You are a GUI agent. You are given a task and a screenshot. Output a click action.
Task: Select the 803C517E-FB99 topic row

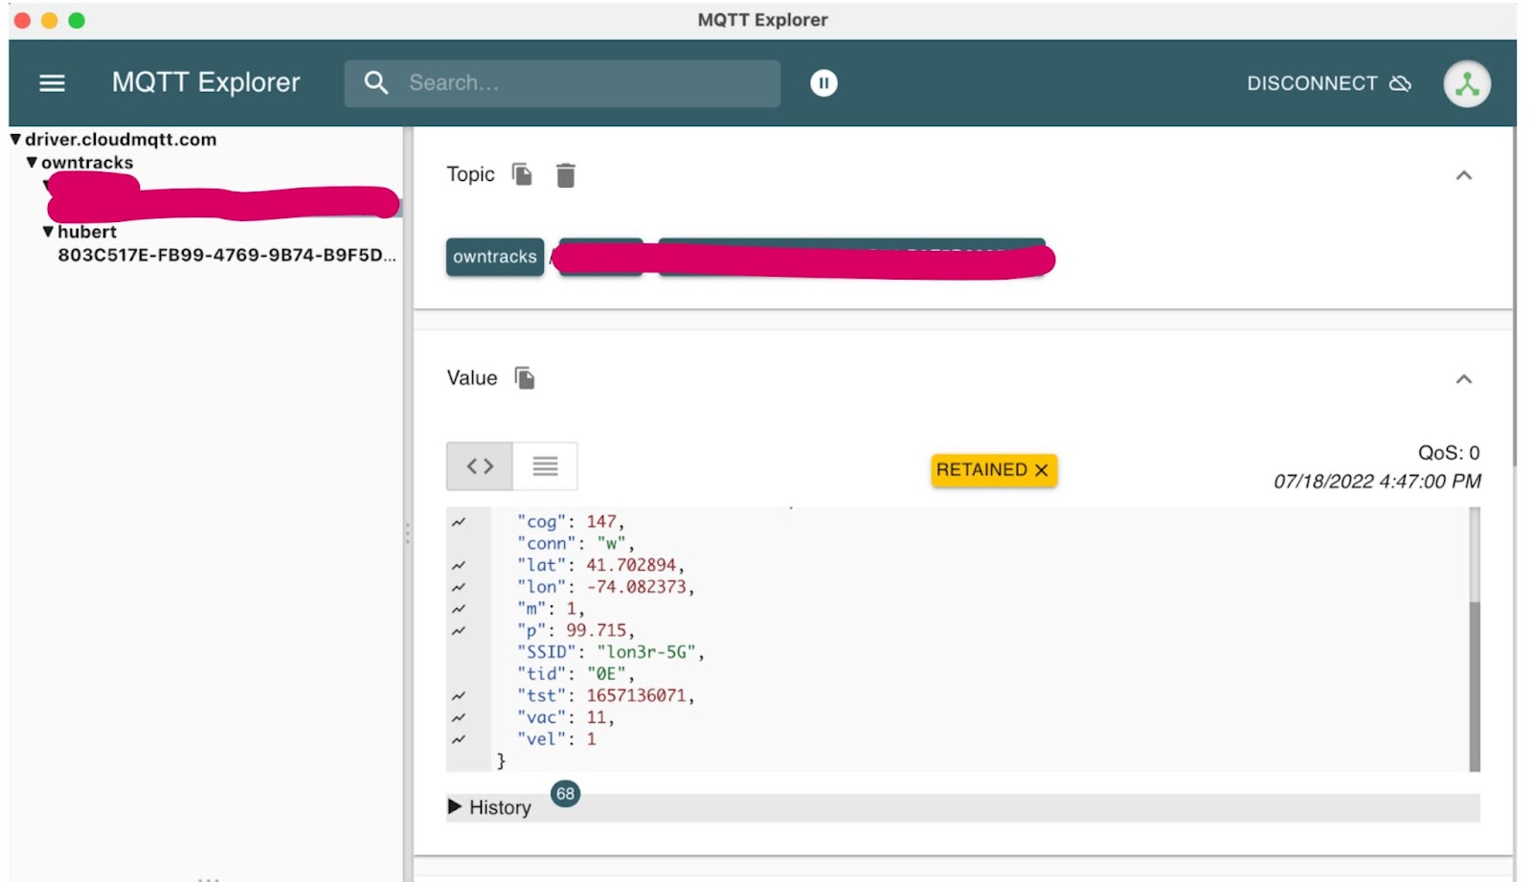(226, 256)
